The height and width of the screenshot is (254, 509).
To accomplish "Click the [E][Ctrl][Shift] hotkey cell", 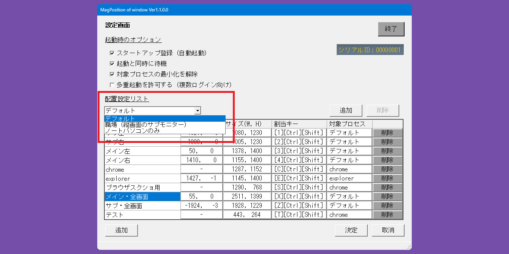I will coord(299,178).
